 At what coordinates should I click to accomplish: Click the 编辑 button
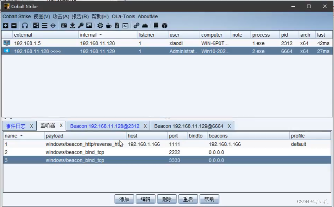point(145,199)
